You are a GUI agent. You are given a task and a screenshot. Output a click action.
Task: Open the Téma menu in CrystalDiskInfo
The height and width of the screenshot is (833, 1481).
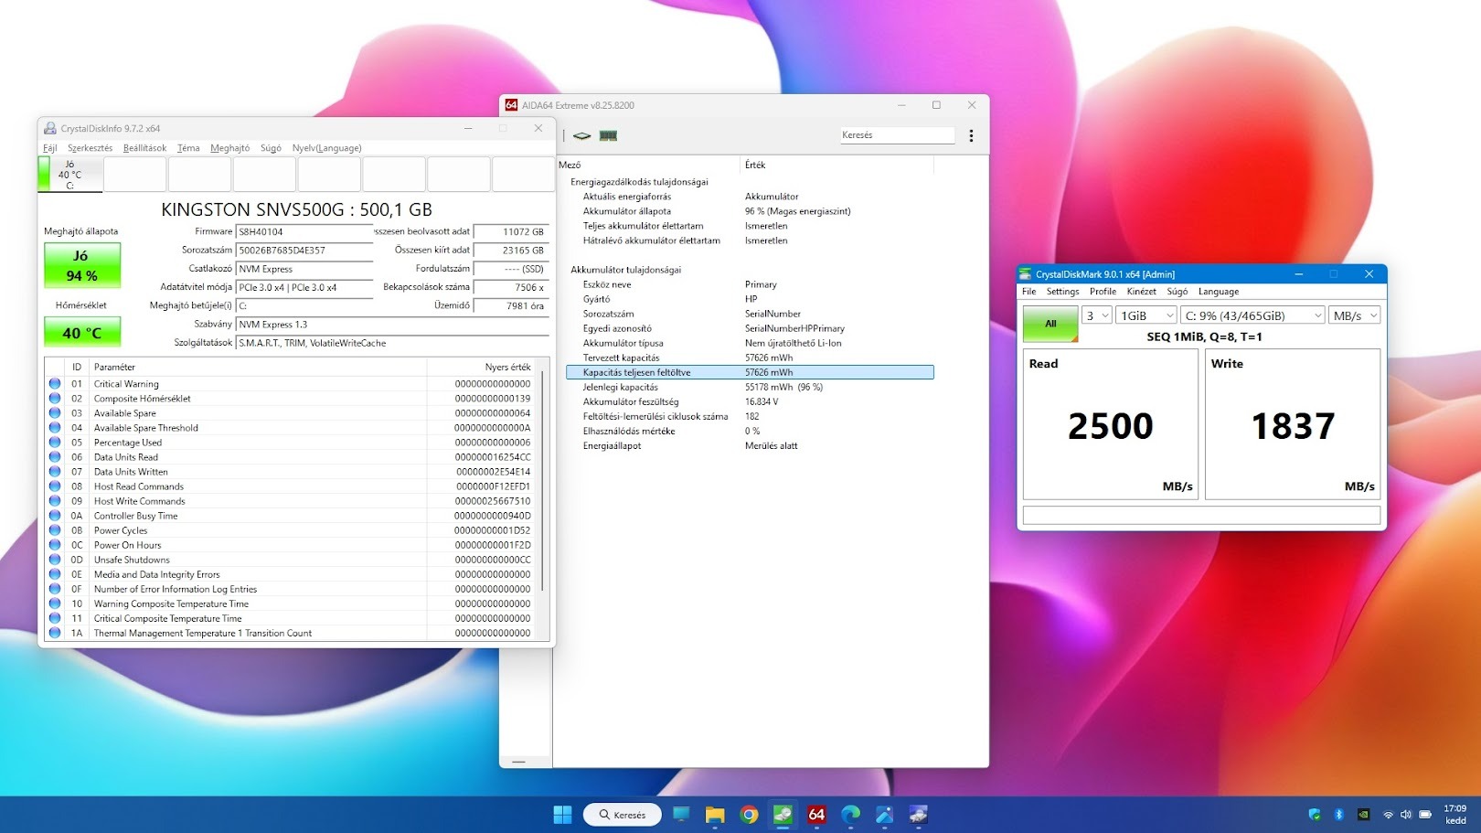click(188, 148)
